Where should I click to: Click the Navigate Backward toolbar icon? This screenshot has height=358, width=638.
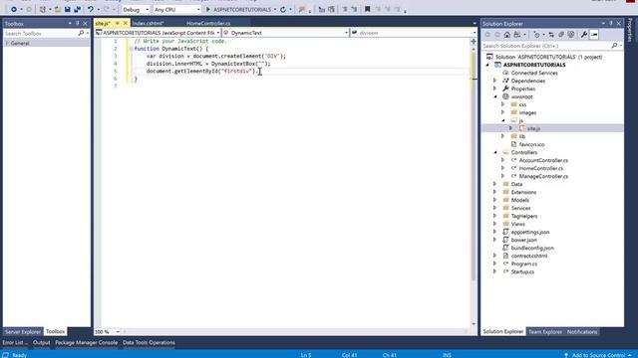click(13, 9)
